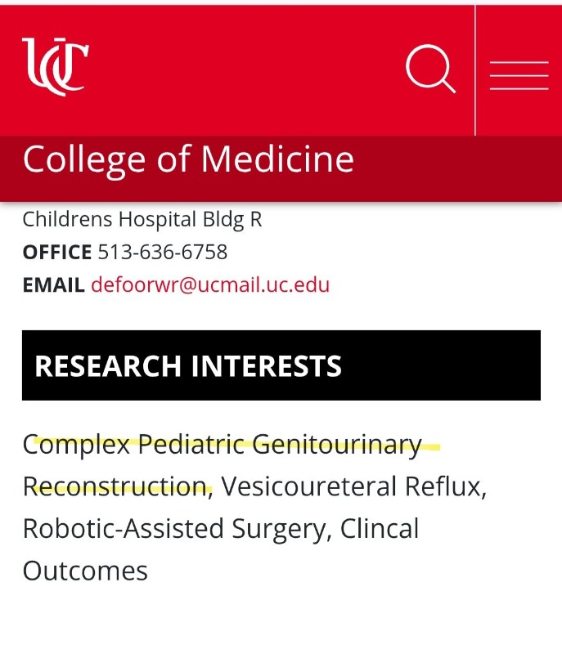The image size is (562, 654).
Task: Click the word Outcomes on last line
Action: coord(85,571)
